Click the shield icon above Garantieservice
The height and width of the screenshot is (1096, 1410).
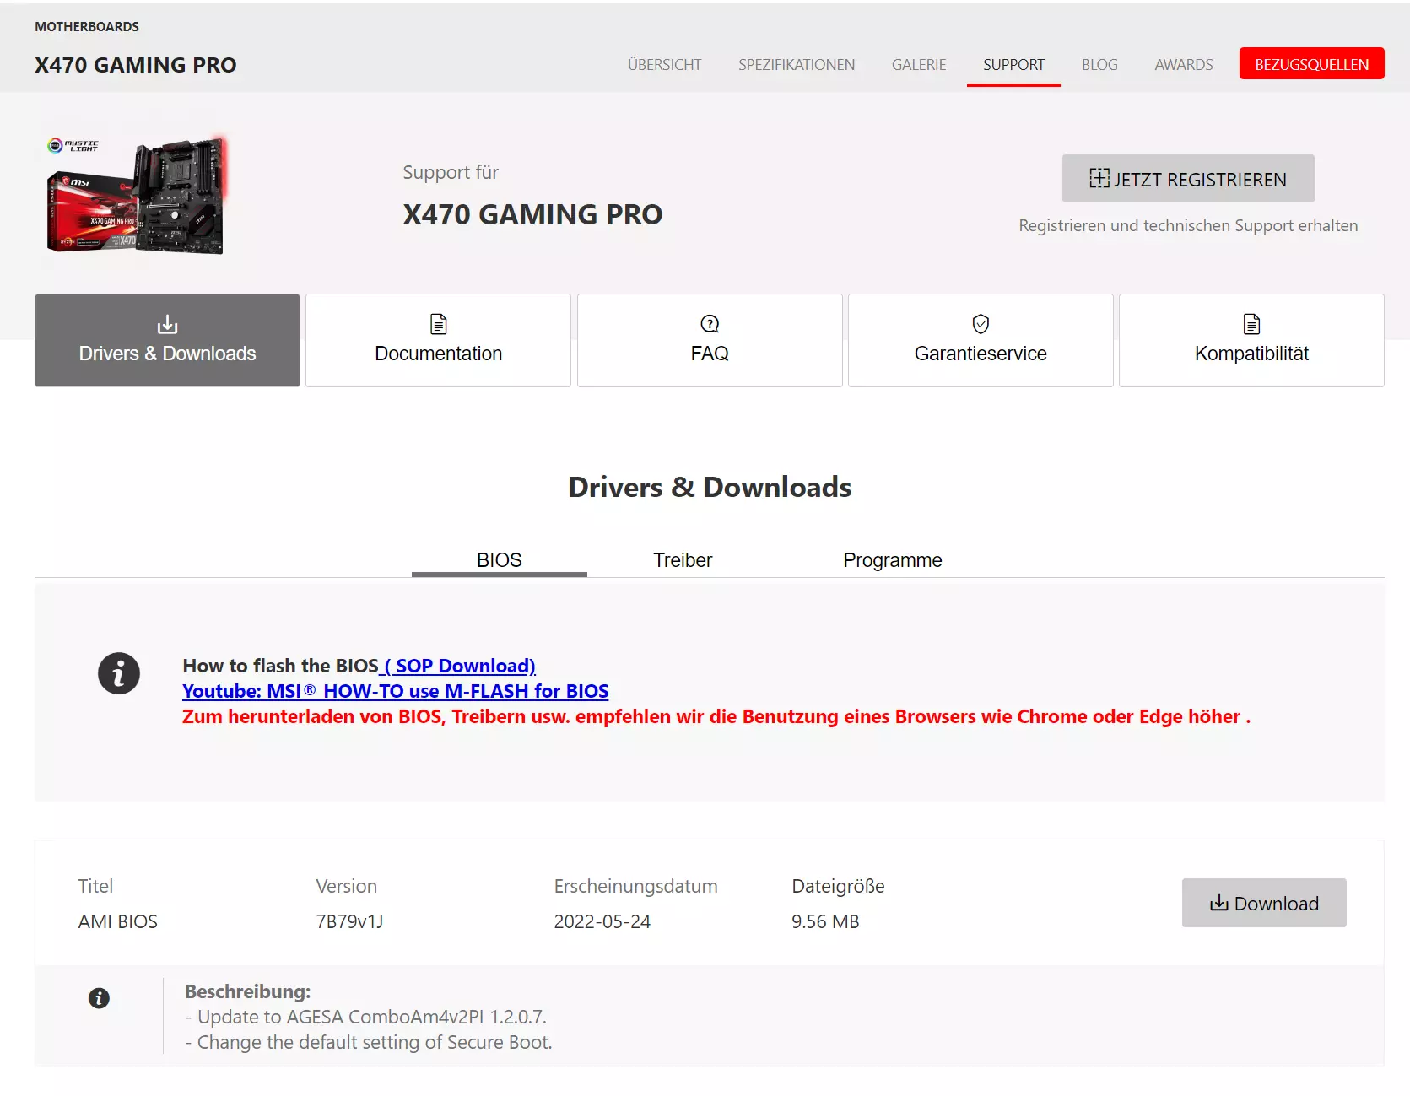tap(981, 324)
